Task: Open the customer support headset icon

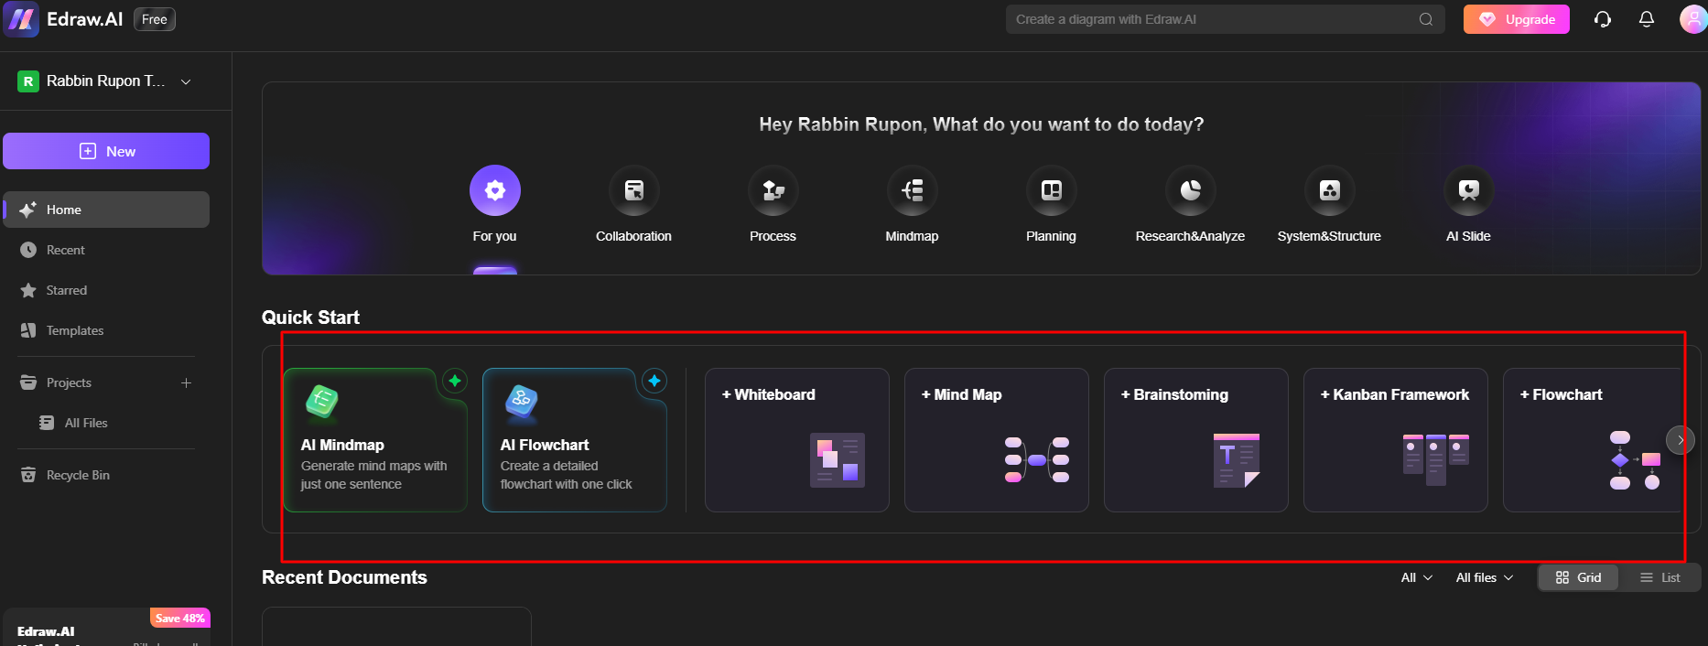Action: pyautogui.click(x=1602, y=19)
